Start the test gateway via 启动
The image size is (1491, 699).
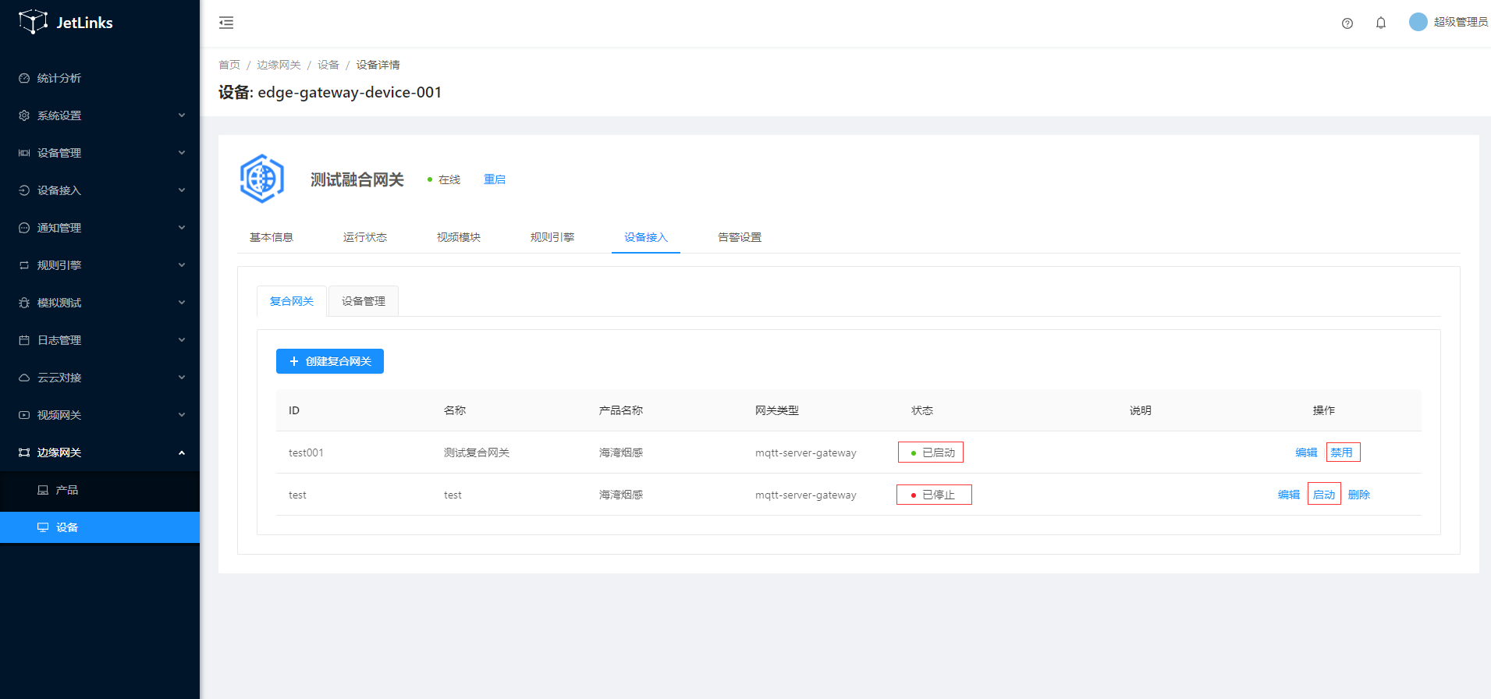pos(1323,495)
